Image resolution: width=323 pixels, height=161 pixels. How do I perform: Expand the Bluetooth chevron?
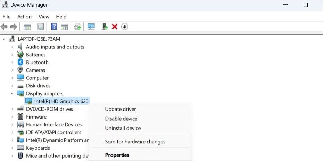tap(12, 63)
